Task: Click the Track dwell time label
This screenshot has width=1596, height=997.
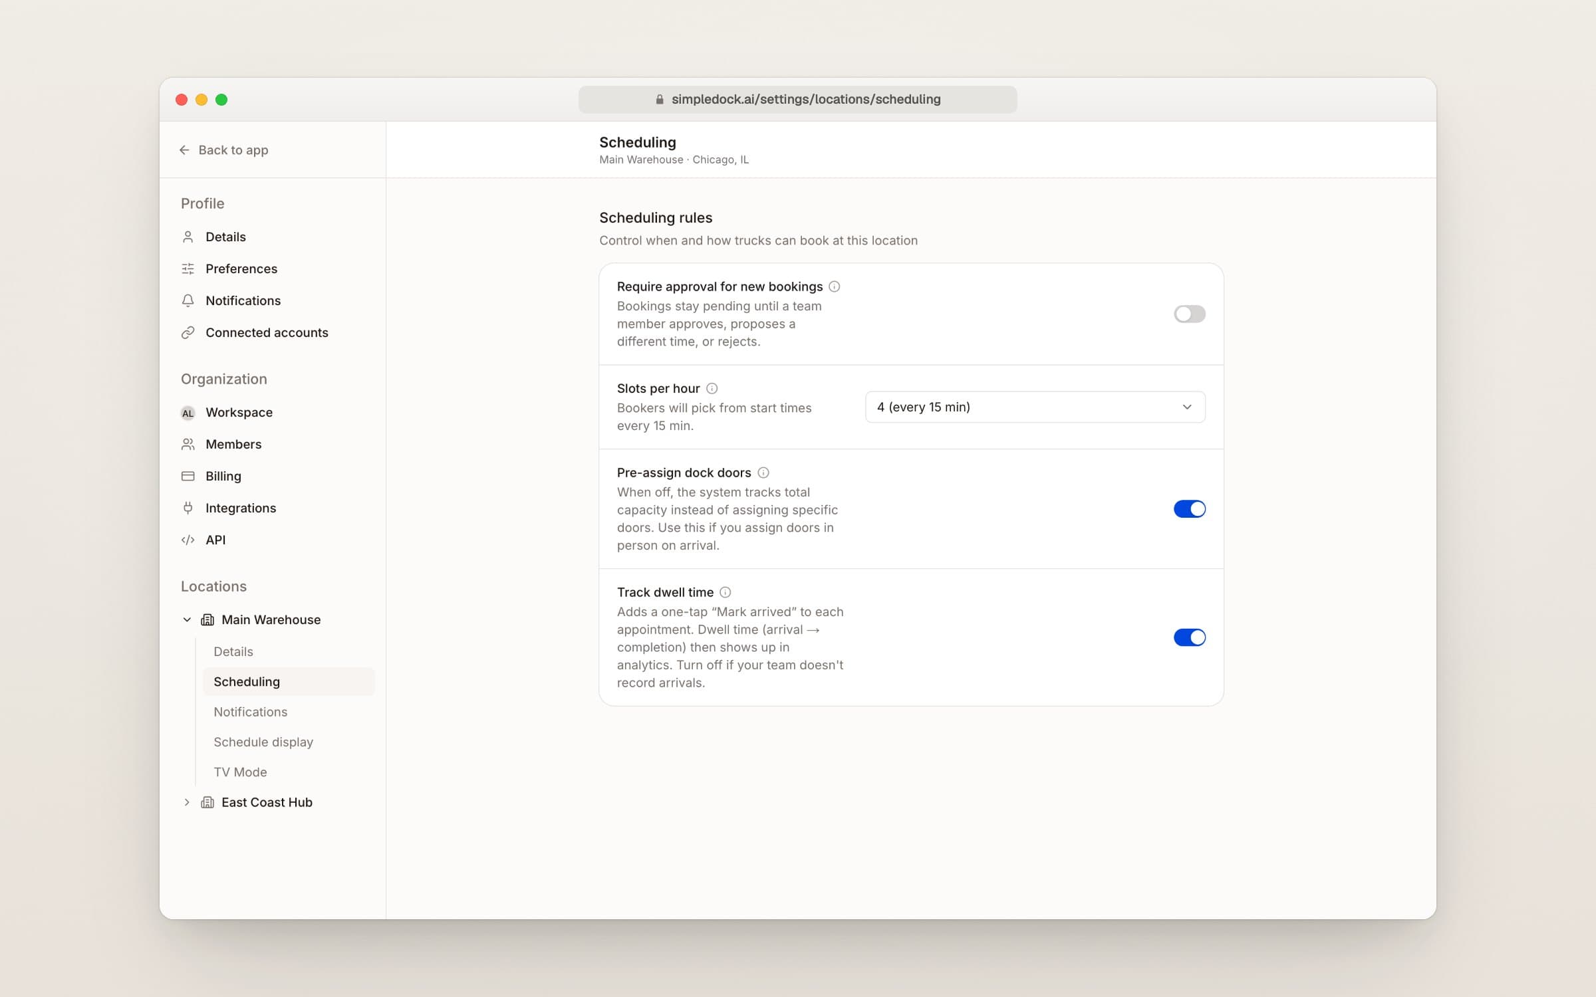Action: pos(665,592)
